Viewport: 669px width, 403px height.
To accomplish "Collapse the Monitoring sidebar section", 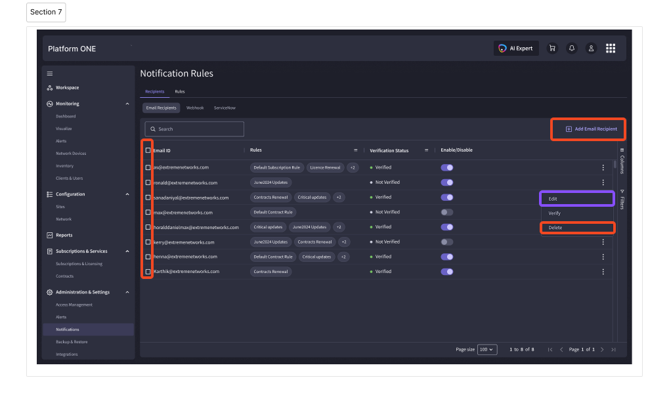I will pos(127,104).
